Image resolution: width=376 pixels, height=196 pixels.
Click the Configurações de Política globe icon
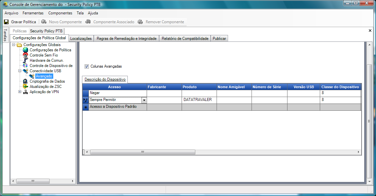(25, 50)
